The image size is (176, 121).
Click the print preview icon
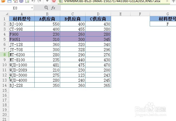point(27,1)
